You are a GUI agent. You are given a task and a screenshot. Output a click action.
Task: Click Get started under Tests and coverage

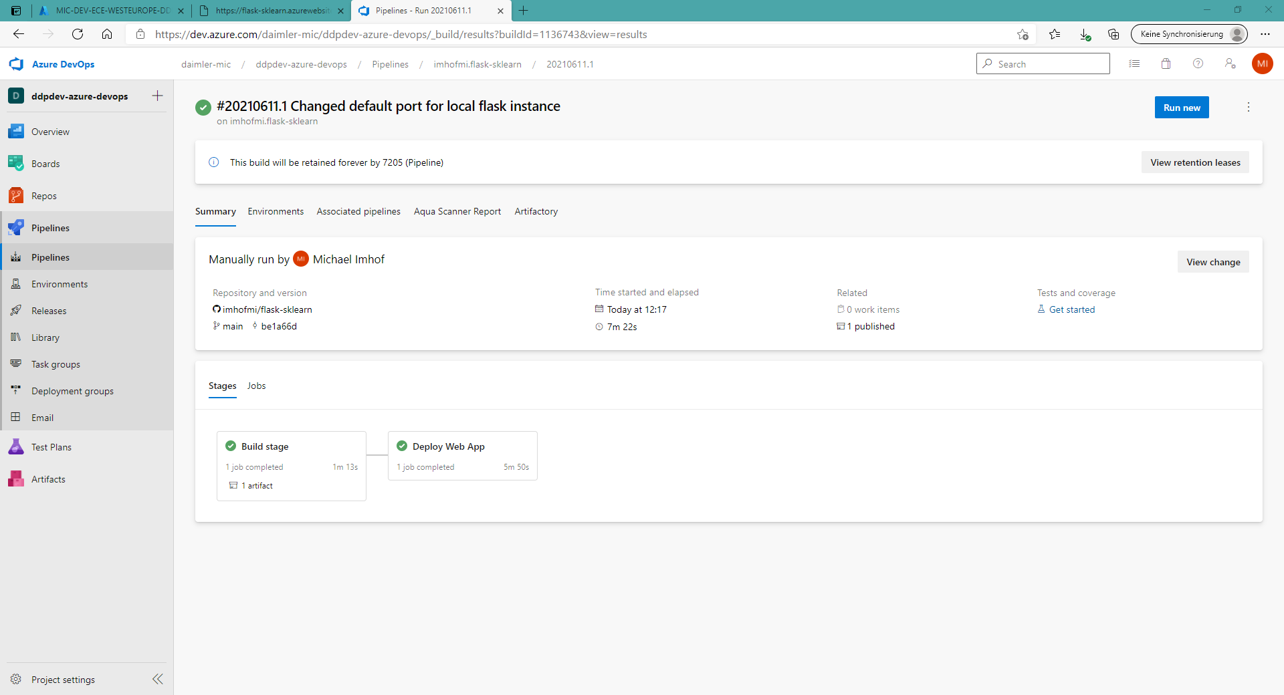(x=1071, y=309)
